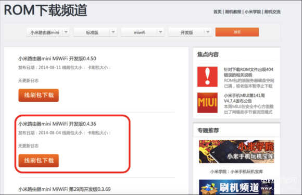The width and height of the screenshot is (302, 195).
Task: Open the 刷机教程 navigation link
Action: click(233, 12)
